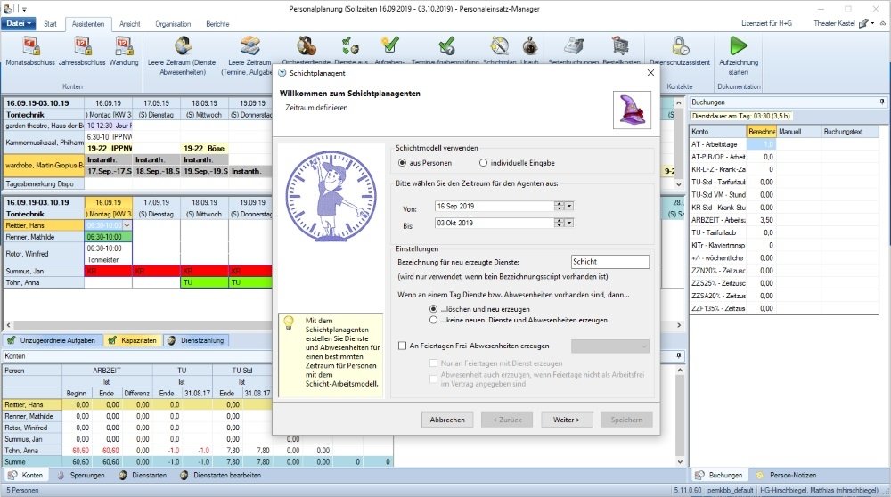This screenshot has width=891, height=497.
Task: Open the Dienstarten bearbeiten tab
Action: point(220,475)
